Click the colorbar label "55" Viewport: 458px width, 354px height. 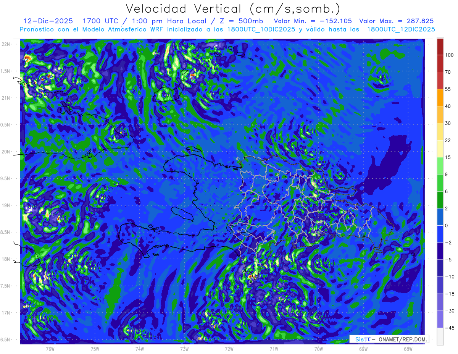448,89
